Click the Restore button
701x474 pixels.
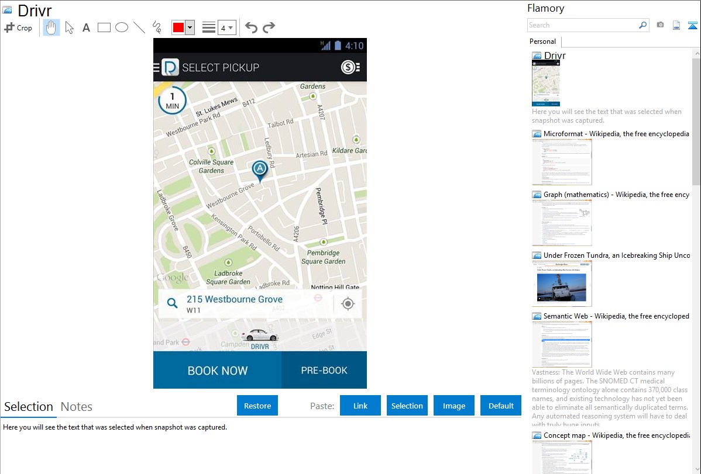(257, 406)
